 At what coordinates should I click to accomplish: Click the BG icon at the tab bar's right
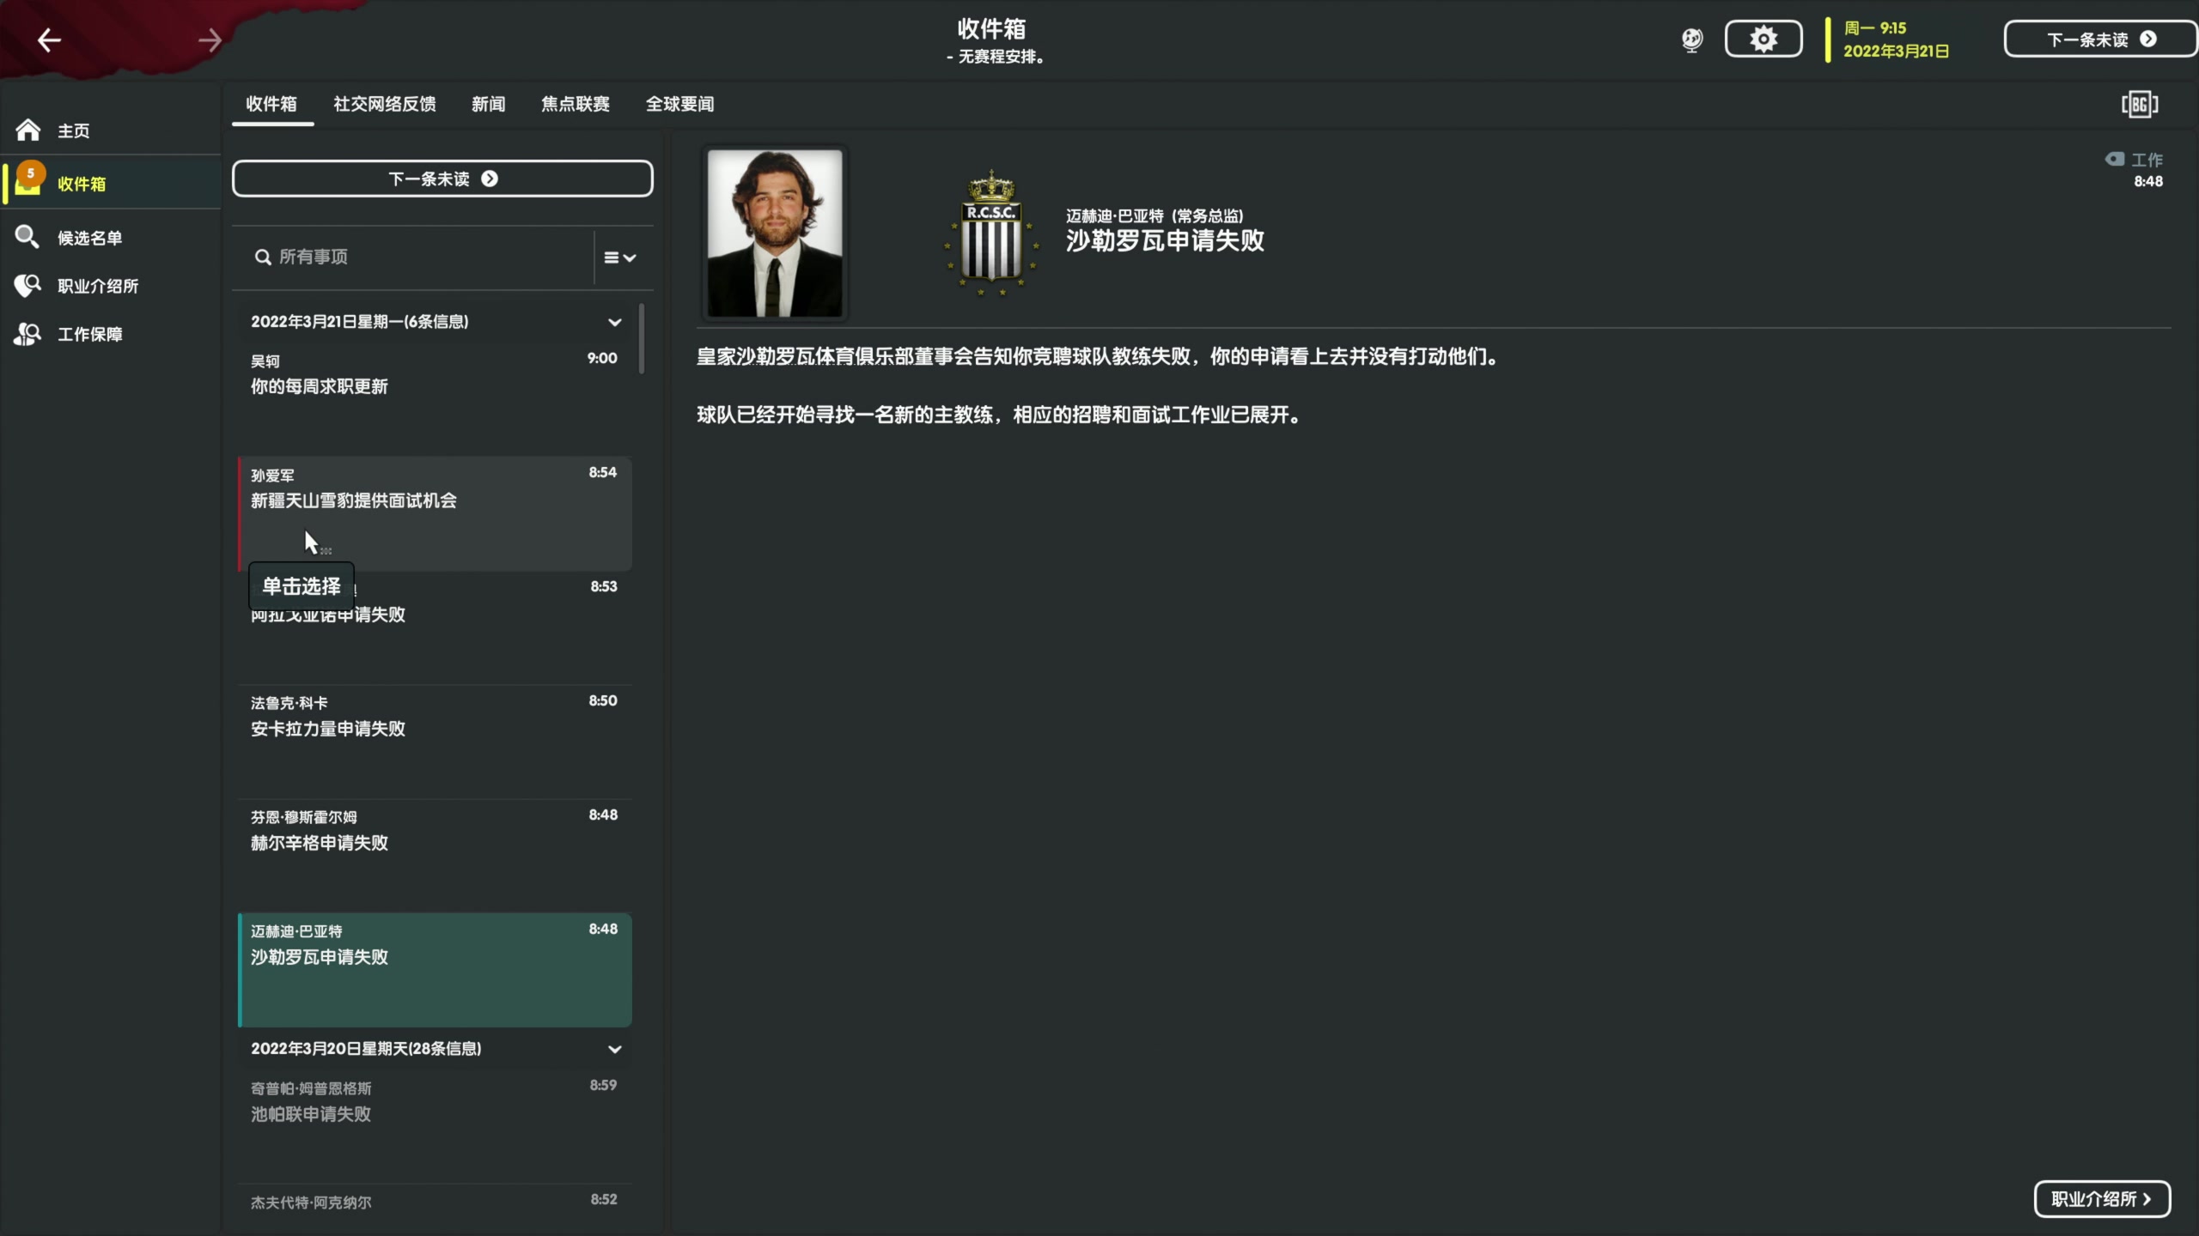pyautogui.click(x=2140, y=104)
